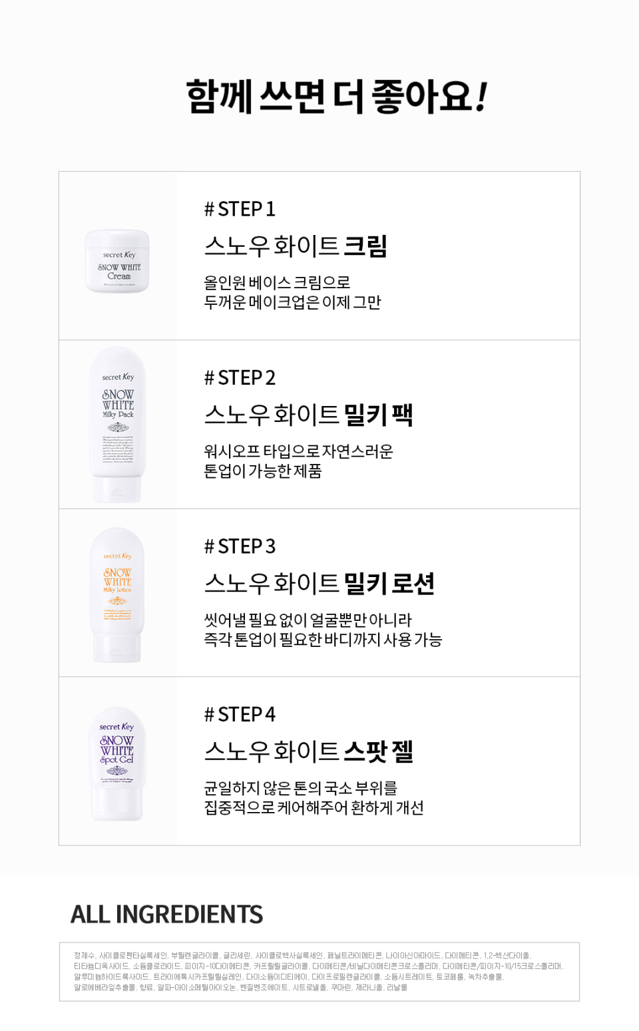Click the 함께 쓰면 더 좋아요 headline

(x=336, y=97)
